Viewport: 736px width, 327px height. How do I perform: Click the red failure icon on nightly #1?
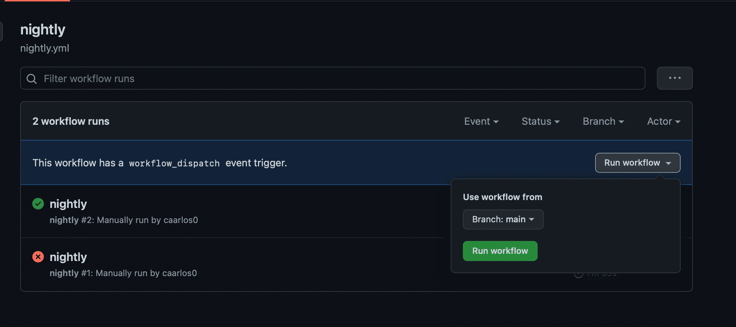[38, 256]
